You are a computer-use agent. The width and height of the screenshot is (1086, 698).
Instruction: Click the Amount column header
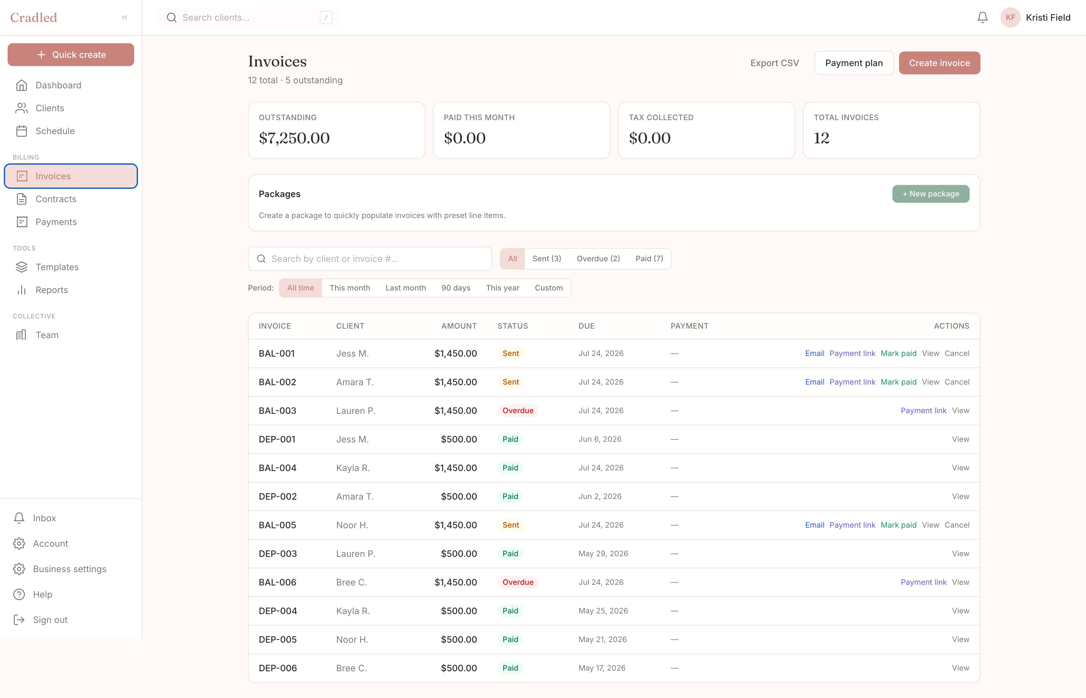click(459, 326)
